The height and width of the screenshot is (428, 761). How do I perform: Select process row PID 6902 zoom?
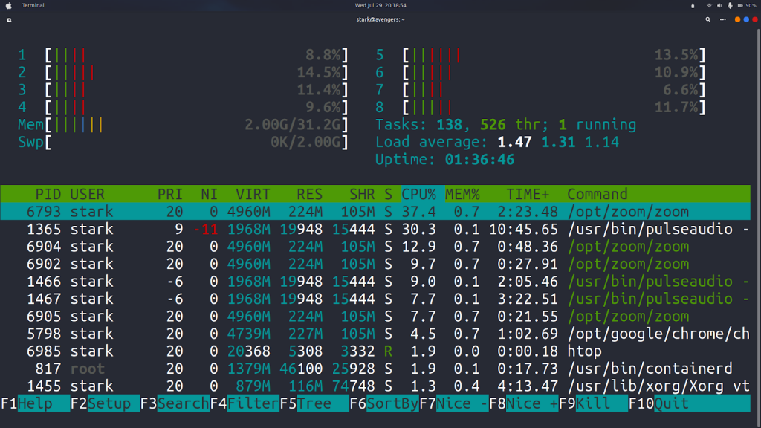tap(375, 264)
